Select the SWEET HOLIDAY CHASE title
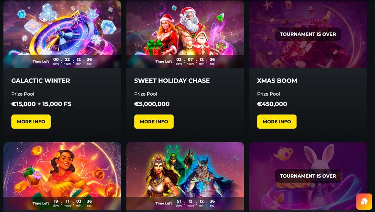 point(172,81)
